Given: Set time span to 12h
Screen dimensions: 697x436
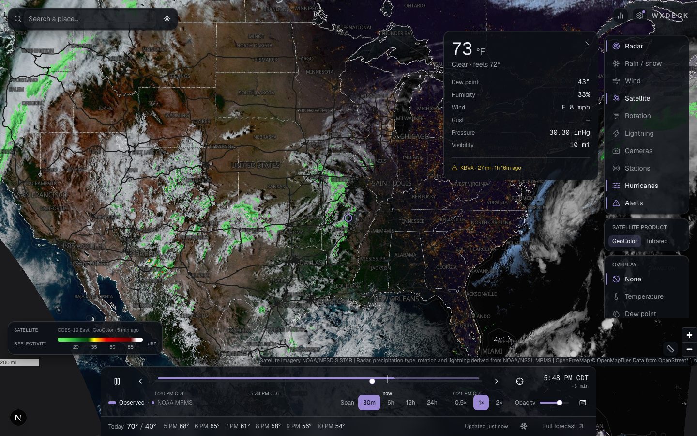Looking at the screenshot, I should point(410,403).
